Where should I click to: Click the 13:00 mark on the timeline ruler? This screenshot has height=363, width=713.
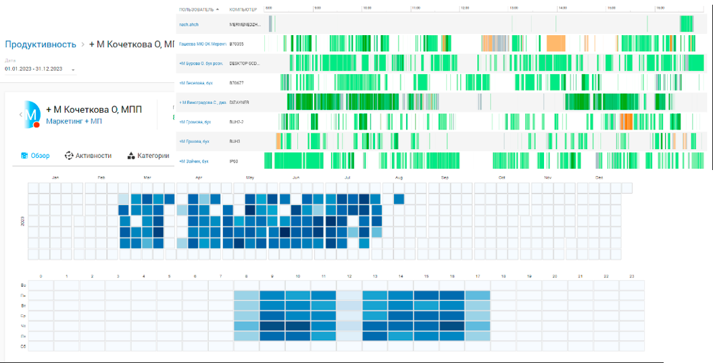[514, 8]
